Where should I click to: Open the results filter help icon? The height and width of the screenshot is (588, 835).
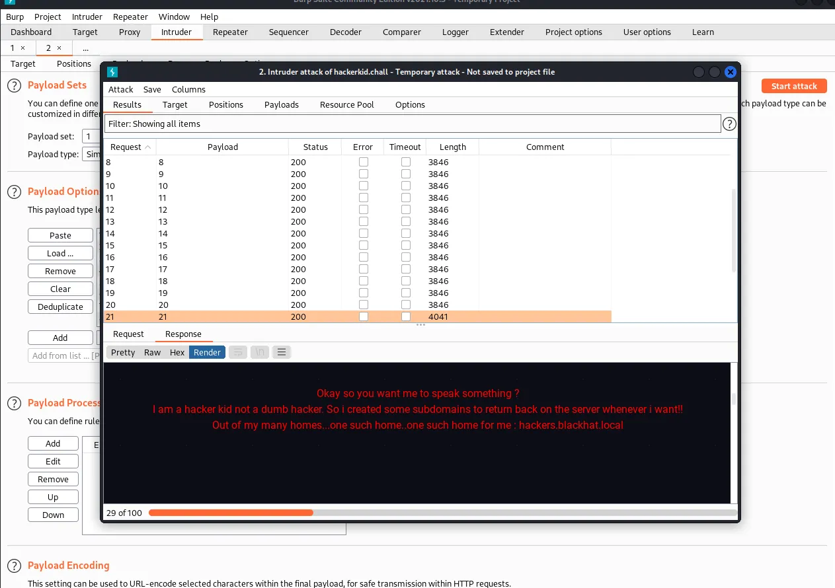(729, 124)
